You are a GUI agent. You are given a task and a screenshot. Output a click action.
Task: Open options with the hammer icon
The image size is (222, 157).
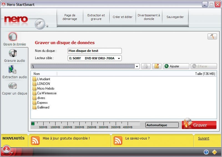tap(212, 37)
